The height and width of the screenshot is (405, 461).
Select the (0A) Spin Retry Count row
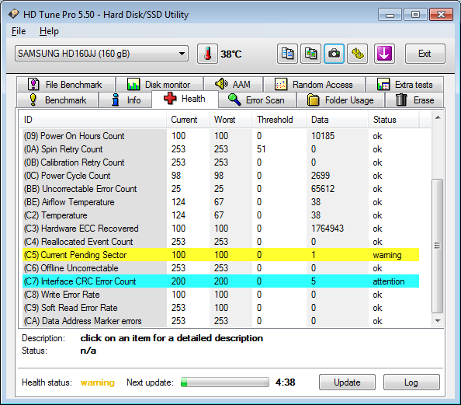tap(220, 149)
